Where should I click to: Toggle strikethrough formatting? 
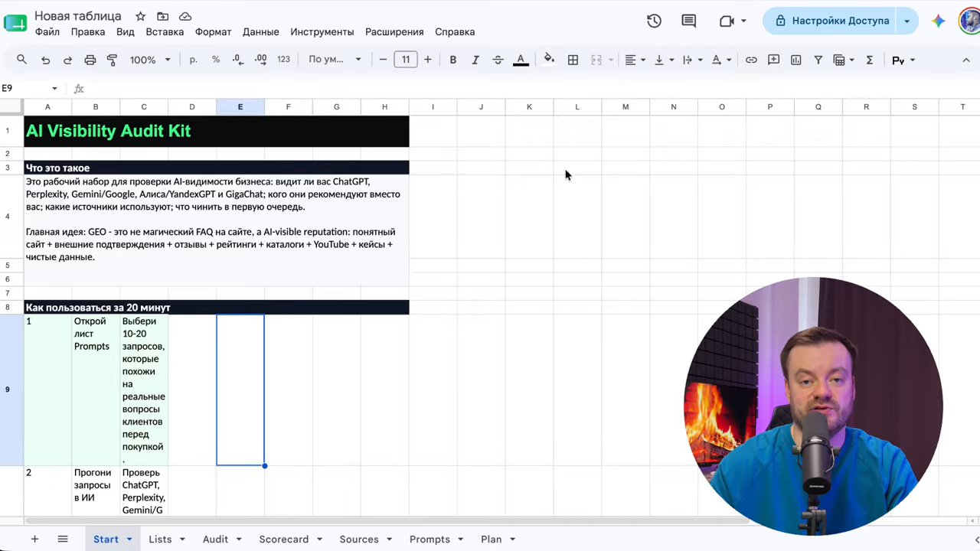(x=498, y=60)
